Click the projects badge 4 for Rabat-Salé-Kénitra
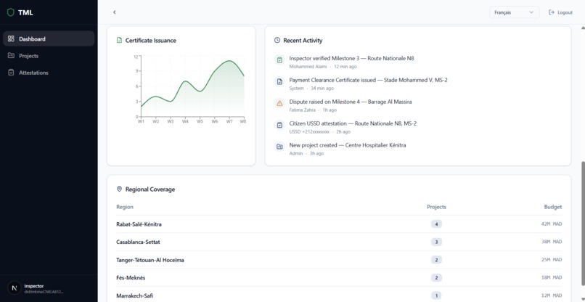This screenshot has height=302, width=585. [x=436, y=224]
